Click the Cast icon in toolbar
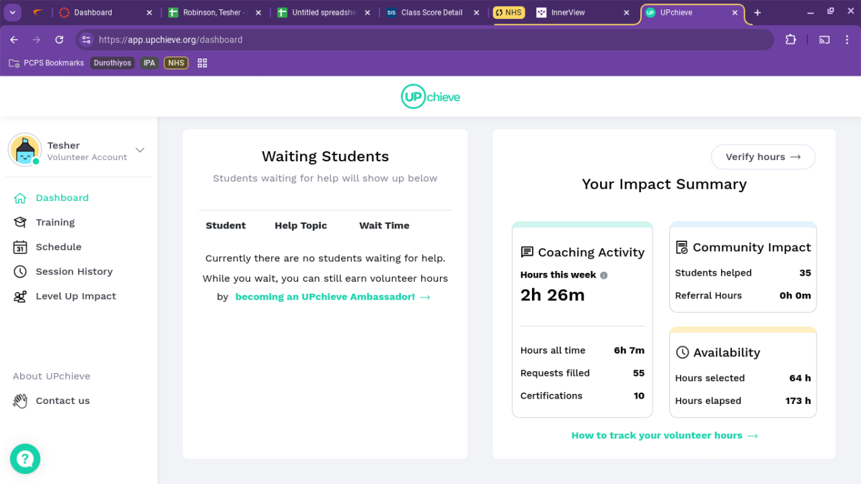 [x=824, y=40]
